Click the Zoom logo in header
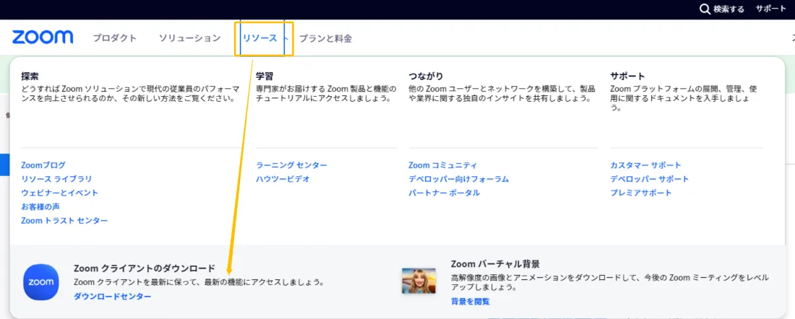 tap(43, 38)
